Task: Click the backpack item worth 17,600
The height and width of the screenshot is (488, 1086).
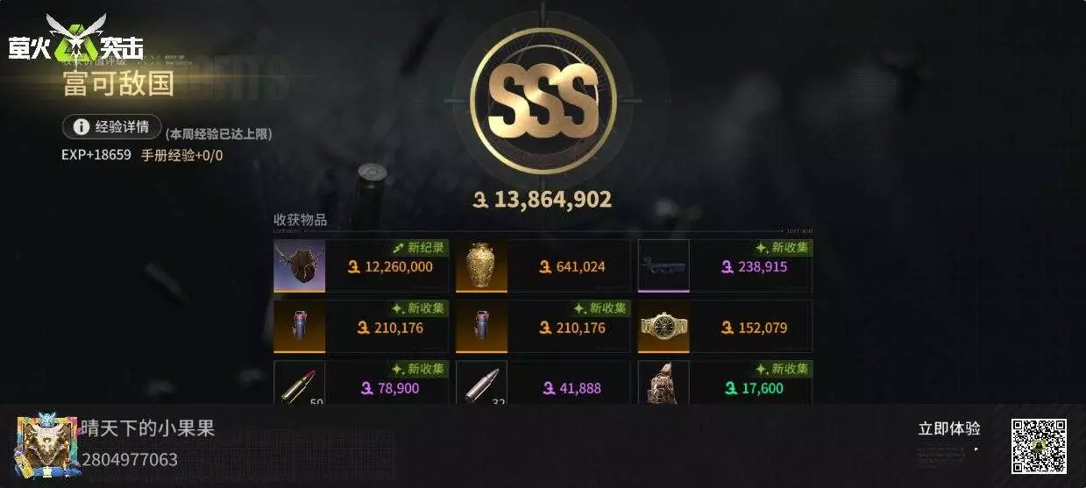Action: (x=664, y=384)
